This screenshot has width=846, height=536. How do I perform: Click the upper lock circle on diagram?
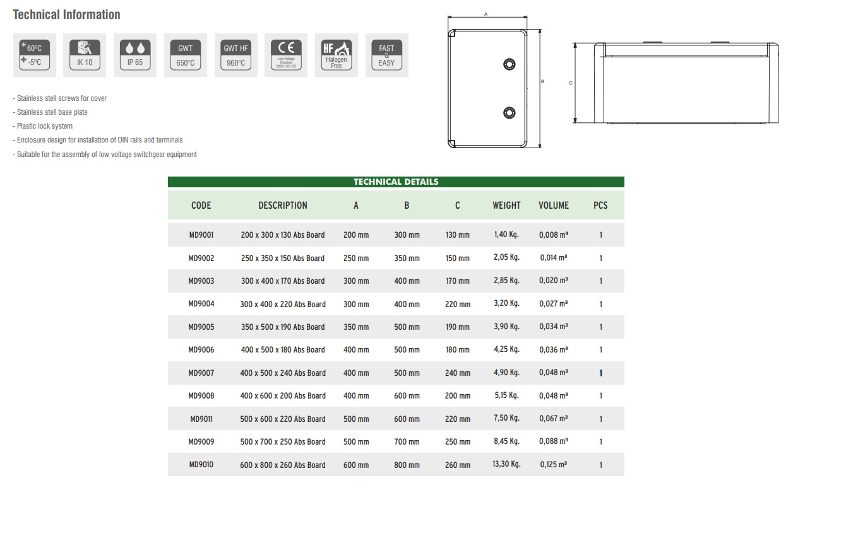509,64
